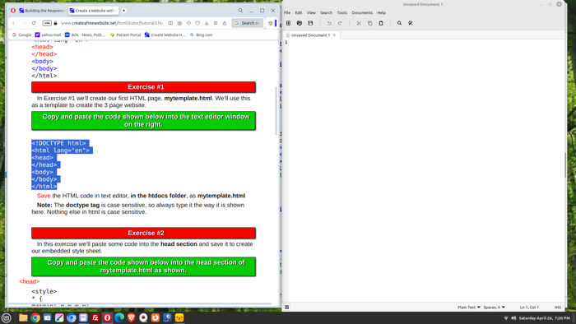The height and width of the screenshot is (324, 576).
Task: Open the Edit menu in text editor
Action: pyautogui.click(x=299, y=12)
